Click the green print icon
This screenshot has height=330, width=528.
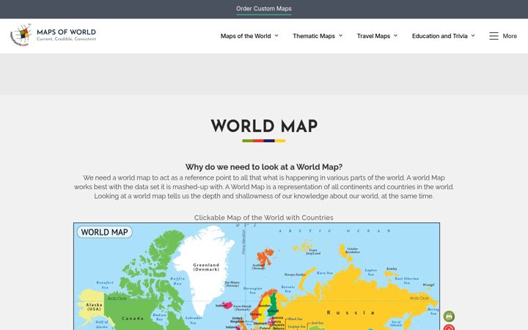[449, 316]
